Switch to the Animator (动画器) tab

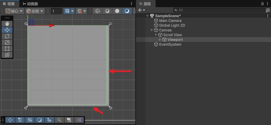[30, 4]
